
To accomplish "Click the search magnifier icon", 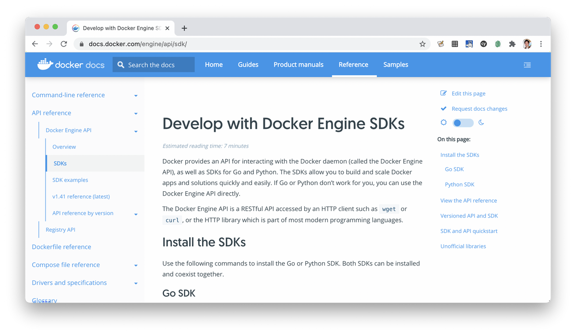I will coord(121,65).
